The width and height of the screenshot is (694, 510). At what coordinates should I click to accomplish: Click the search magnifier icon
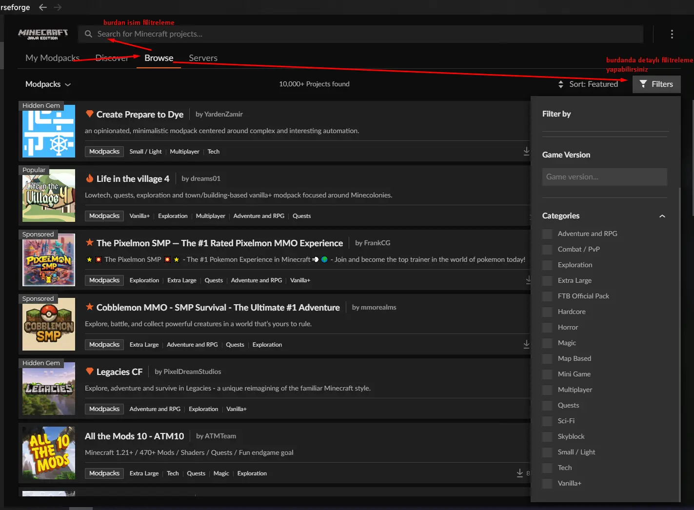88,34
